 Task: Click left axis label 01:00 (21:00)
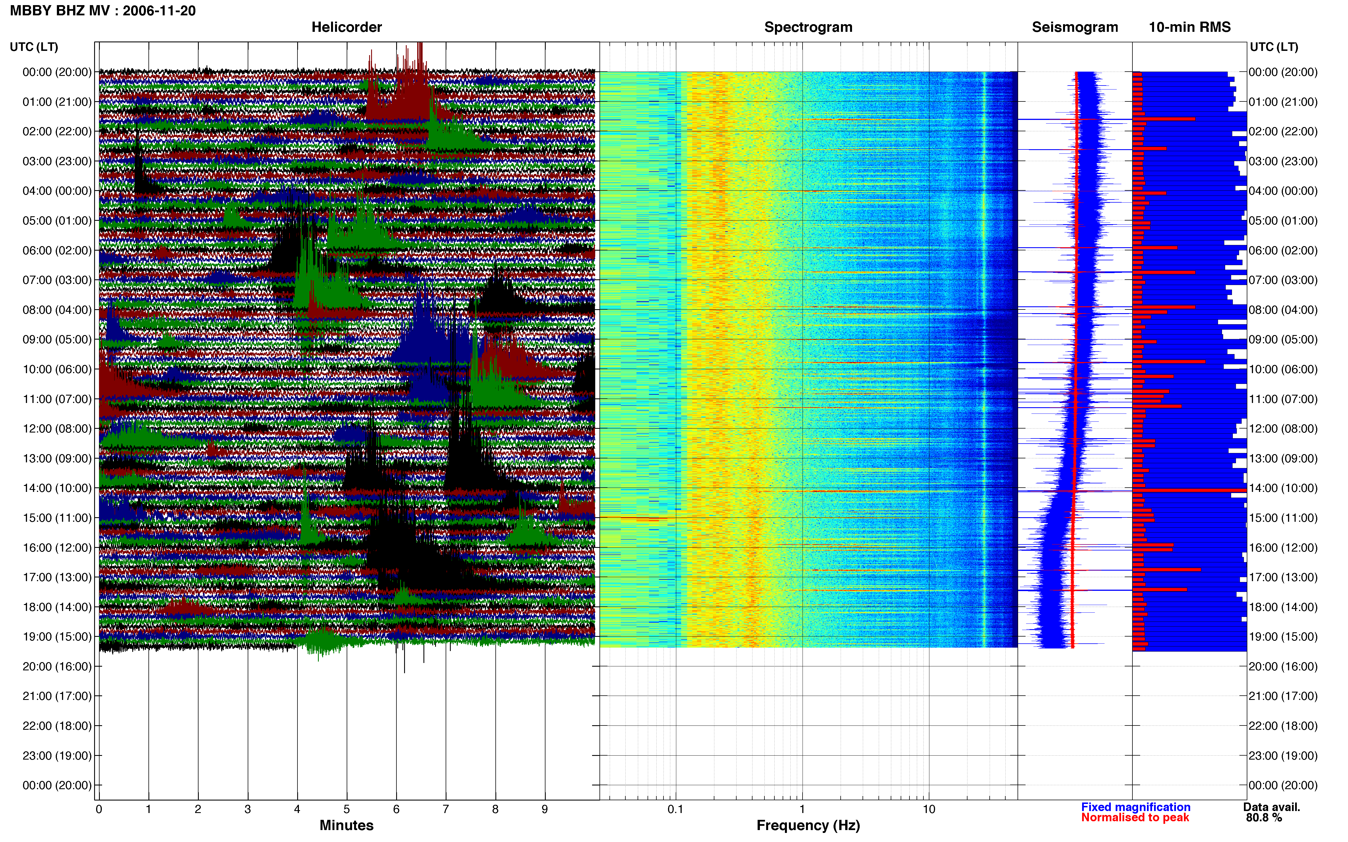57,102
